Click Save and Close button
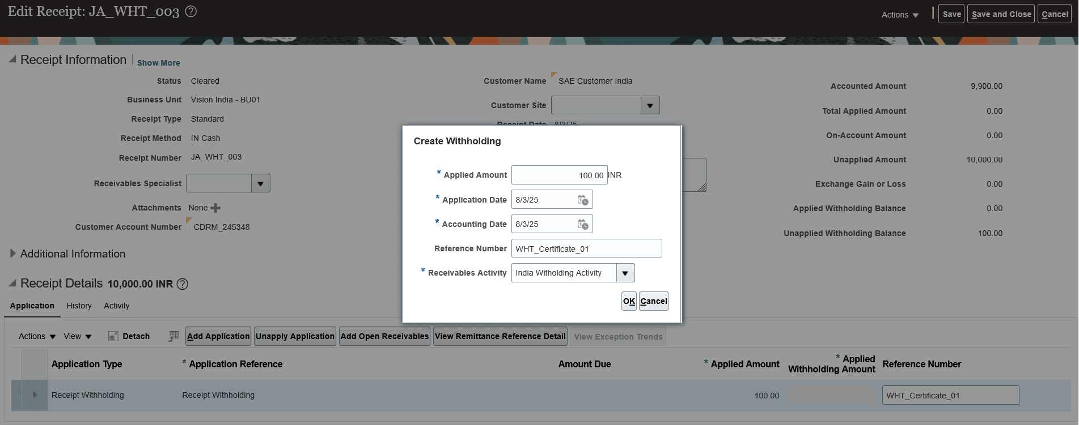Screen dimensions: 1079x425 click(x=1001, y=14)
